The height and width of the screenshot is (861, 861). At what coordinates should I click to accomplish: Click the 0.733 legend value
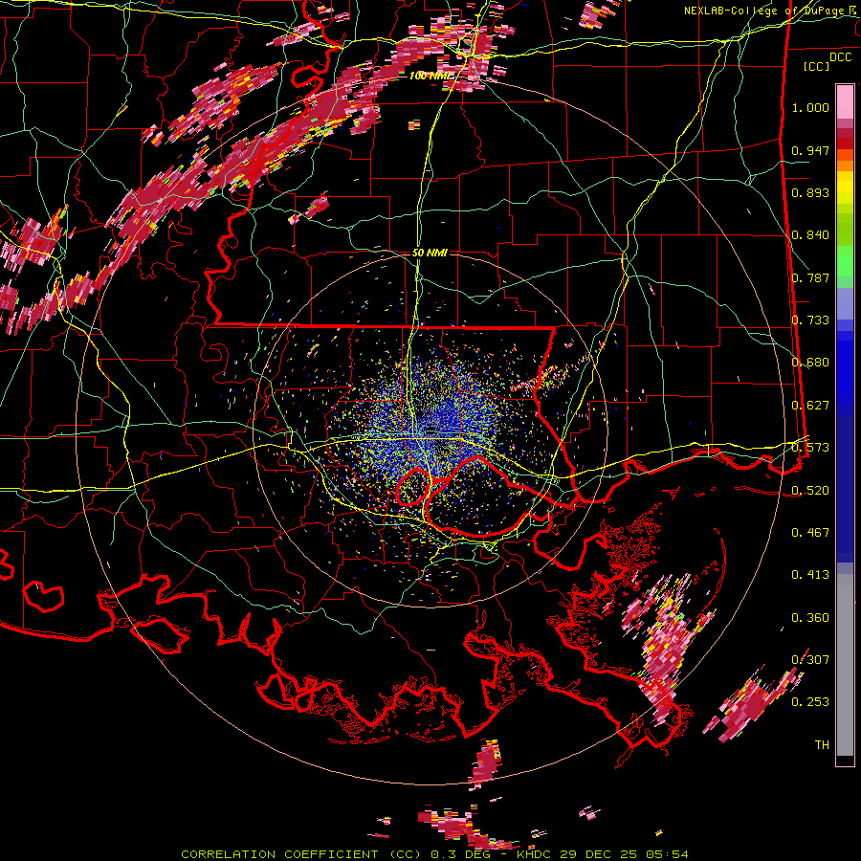[810, 320]
